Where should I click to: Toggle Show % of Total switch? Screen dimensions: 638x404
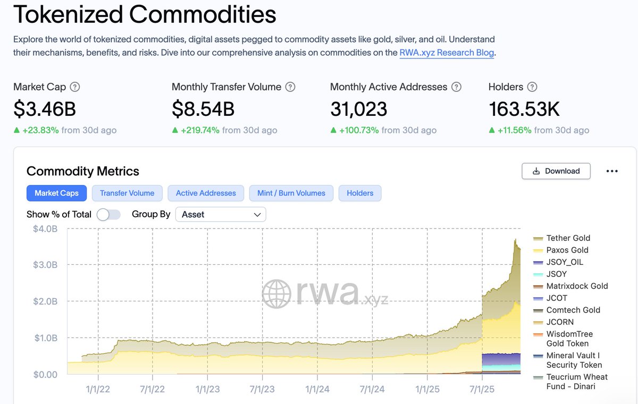[108, 214]
